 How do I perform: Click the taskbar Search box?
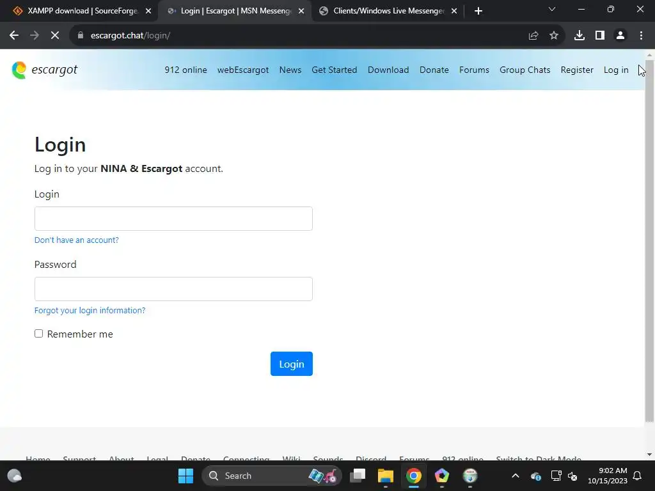(271, 476)
